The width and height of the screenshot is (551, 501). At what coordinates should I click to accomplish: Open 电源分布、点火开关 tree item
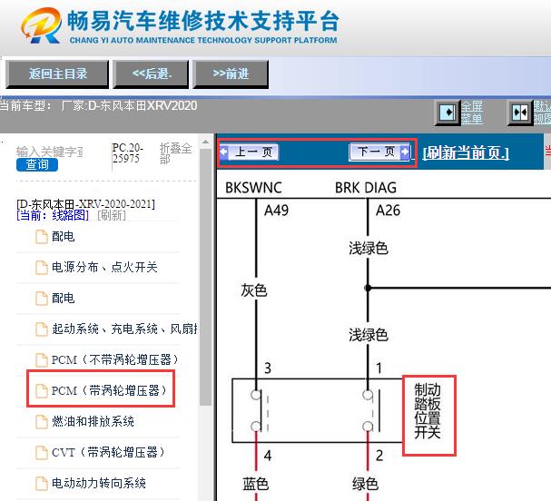click(x=104, y=267)
